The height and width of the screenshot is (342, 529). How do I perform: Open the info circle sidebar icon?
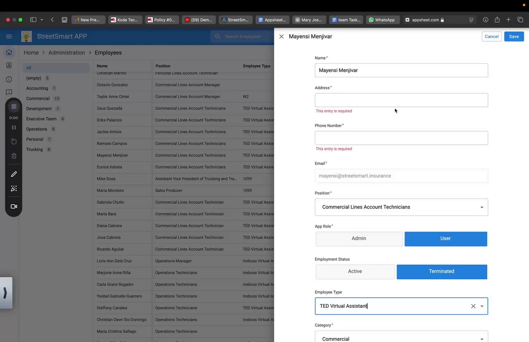9,79
